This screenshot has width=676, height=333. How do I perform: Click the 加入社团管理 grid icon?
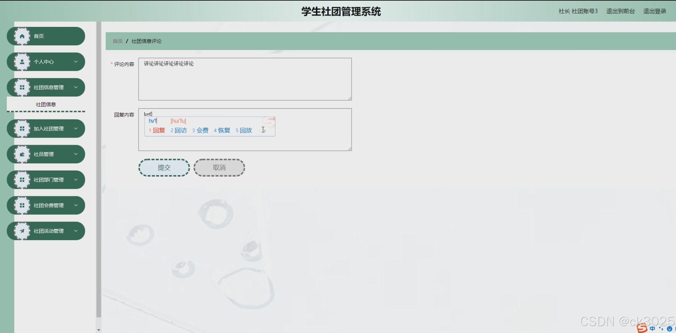coord(22,129)
